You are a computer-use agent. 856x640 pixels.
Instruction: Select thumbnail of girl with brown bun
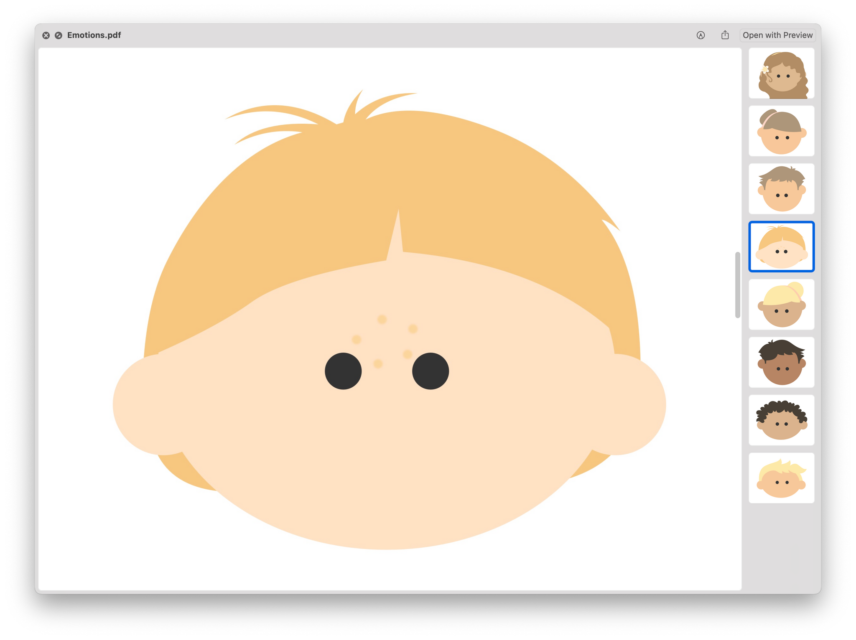pyautogui.click(x=781, y=131)
